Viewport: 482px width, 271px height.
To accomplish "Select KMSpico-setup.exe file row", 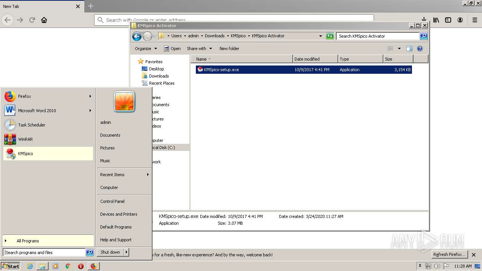I will pos(304,70).
